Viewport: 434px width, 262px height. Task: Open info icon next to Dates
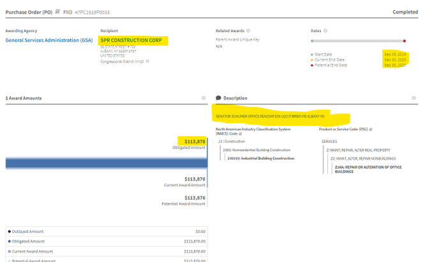click(x=325, y=31)
